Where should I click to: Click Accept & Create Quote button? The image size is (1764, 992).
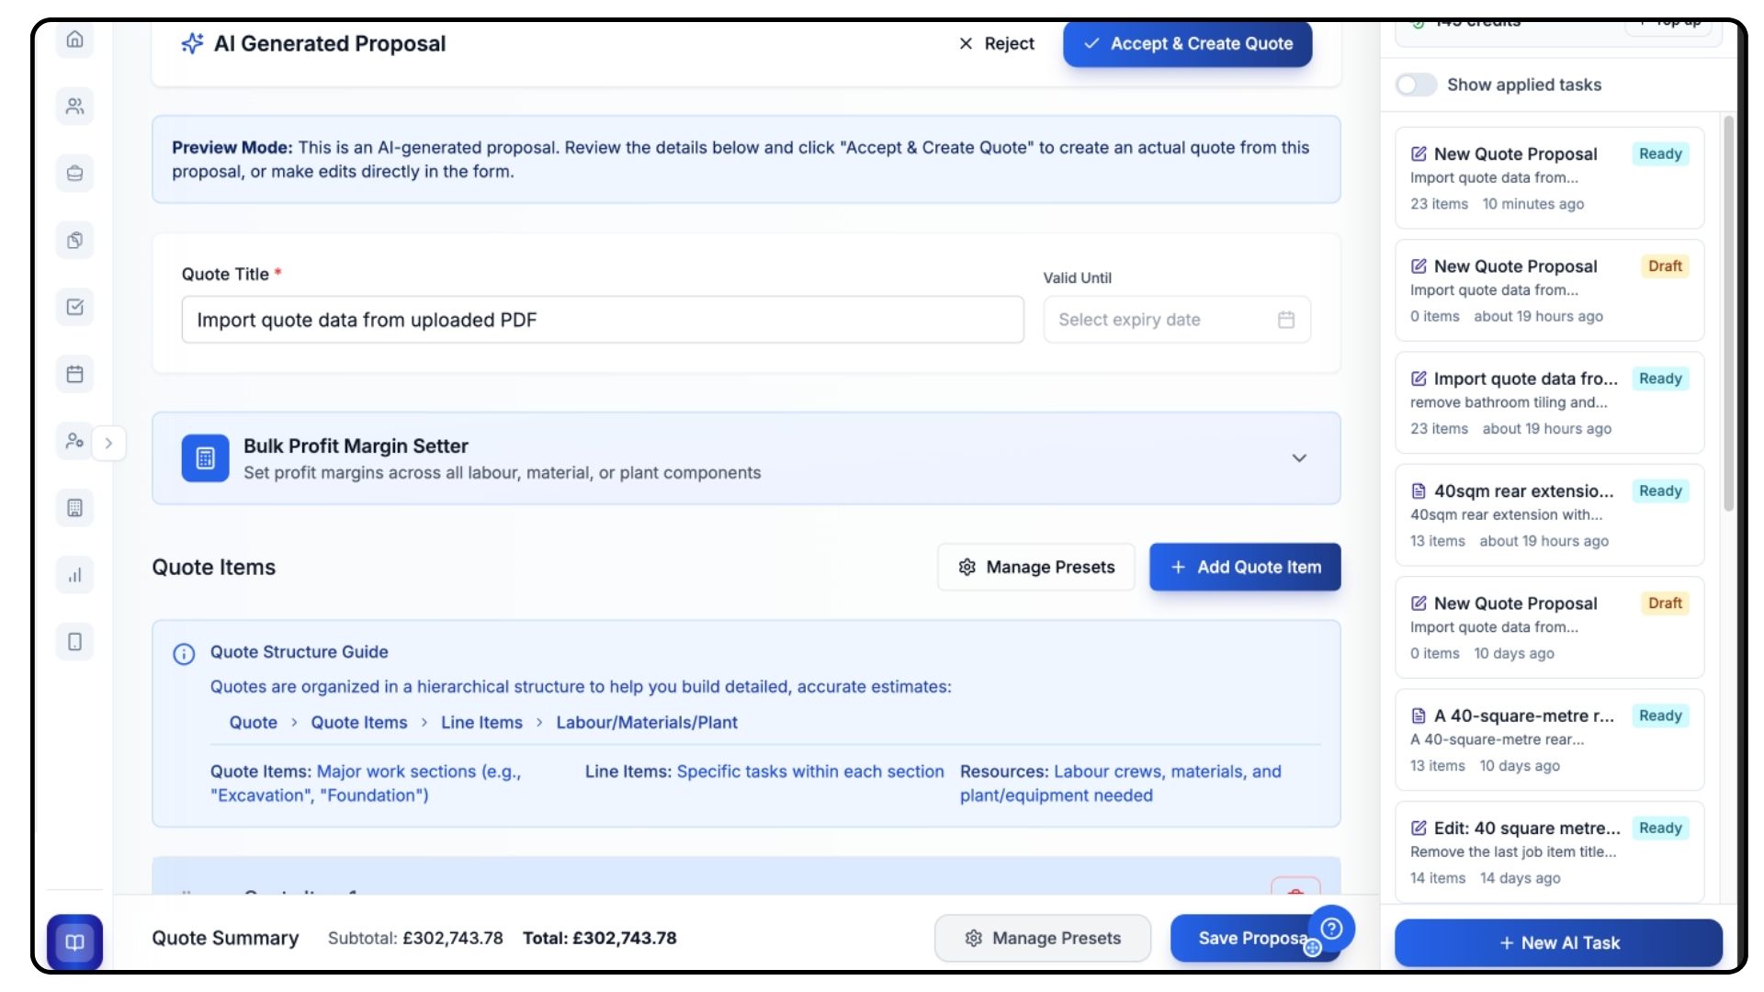point(1187,43)
